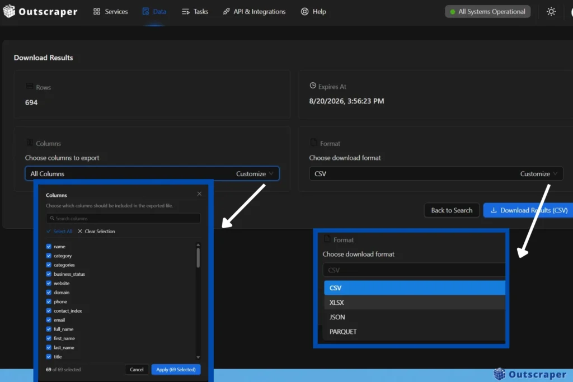Click the Services grid icon
The height and width of the screenshot is (382, 573).
click(x=96, y=12)
